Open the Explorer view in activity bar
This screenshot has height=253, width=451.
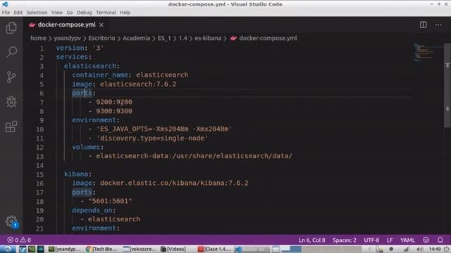11,28
